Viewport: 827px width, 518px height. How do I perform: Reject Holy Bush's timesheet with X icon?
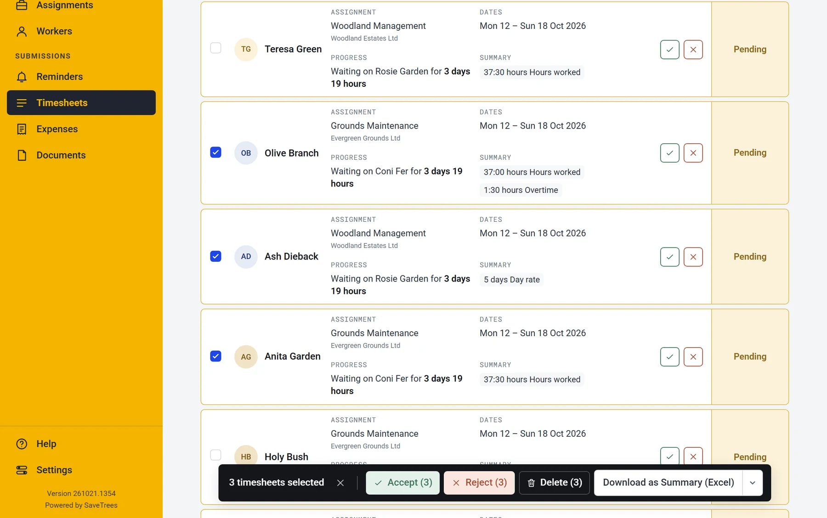click(693, 456)
